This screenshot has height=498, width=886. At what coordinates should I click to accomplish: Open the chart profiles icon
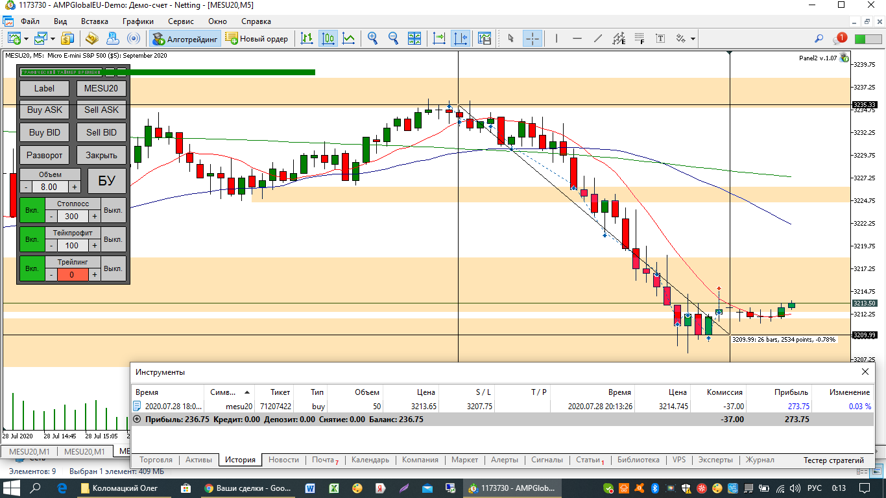[x=42, y=38]
